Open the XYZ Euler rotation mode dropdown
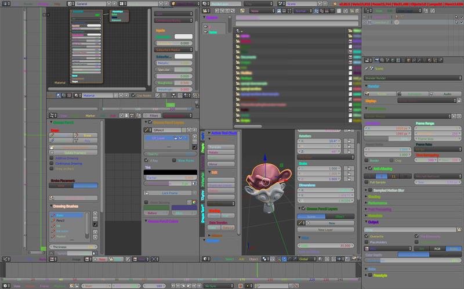The image size is (464, 289). click(x=325, y=158)
